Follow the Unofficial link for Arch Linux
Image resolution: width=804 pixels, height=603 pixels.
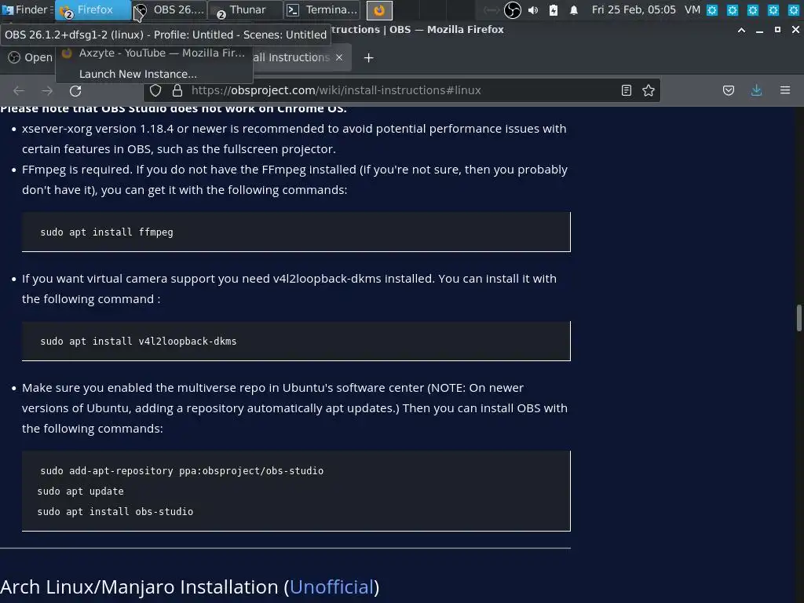pyautogui.click(x=331, y=587)
